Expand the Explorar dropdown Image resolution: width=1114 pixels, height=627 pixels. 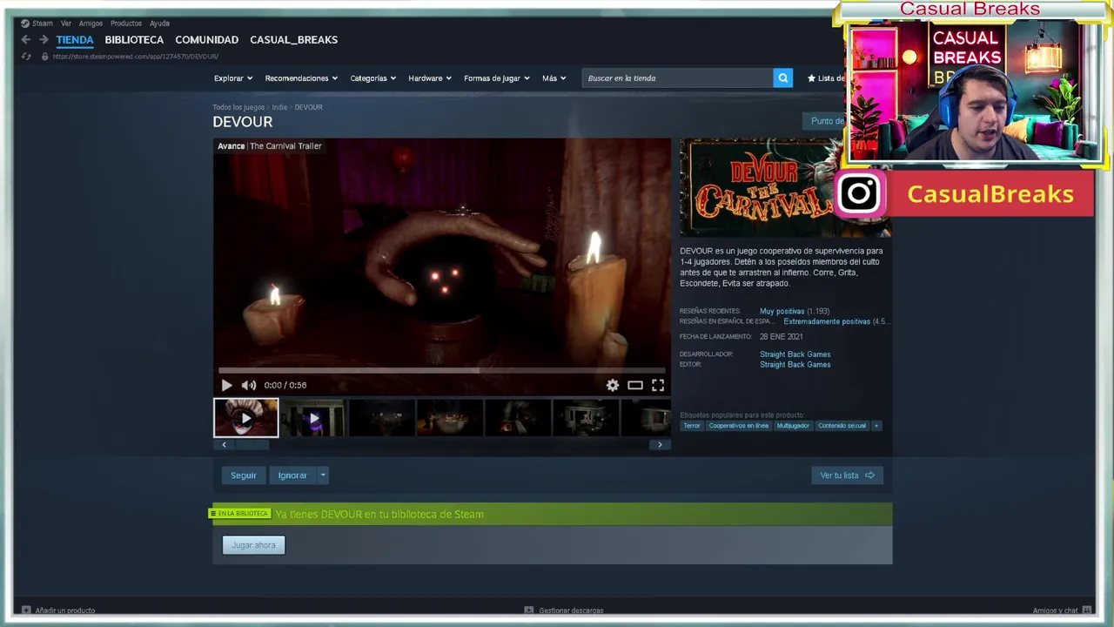click(233, 78)
